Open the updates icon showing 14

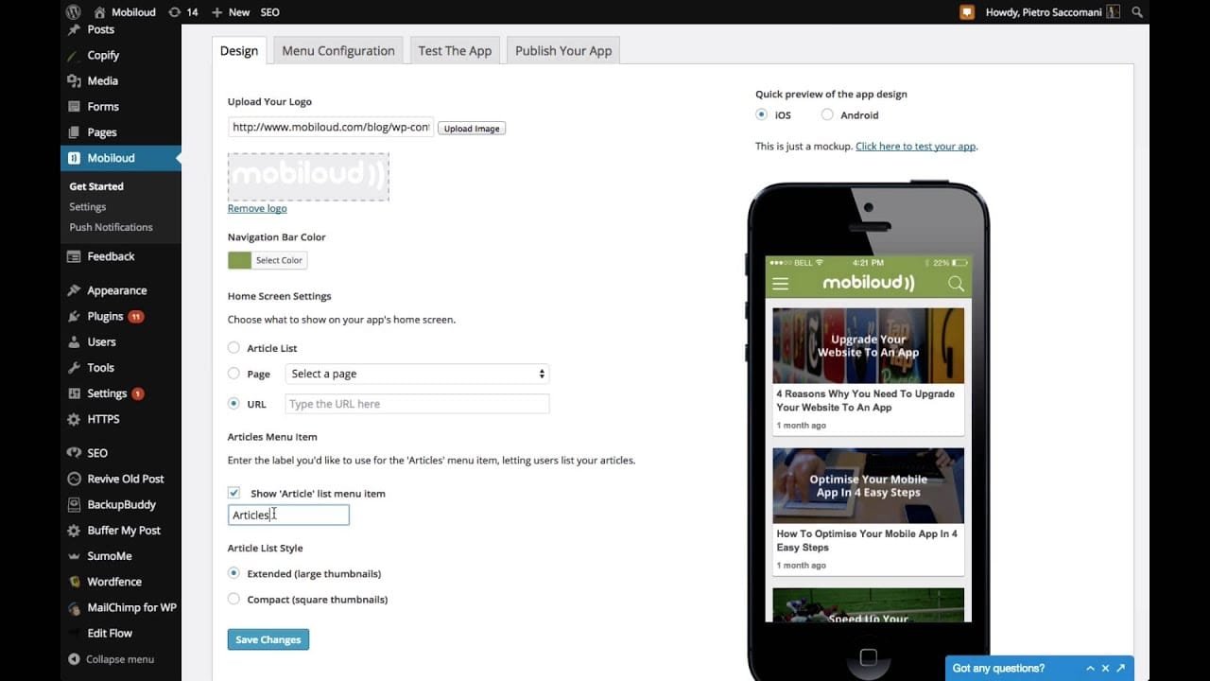coord(183,12)
